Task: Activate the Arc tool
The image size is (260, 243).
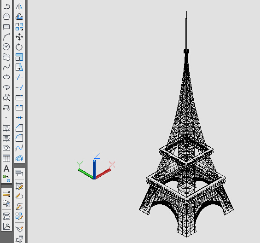Action: (6, 37)
